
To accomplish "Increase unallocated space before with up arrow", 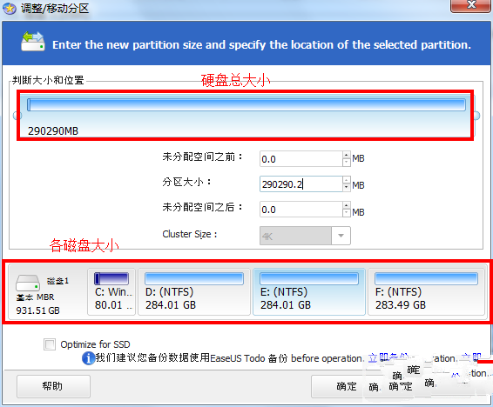I will point(346,155).
